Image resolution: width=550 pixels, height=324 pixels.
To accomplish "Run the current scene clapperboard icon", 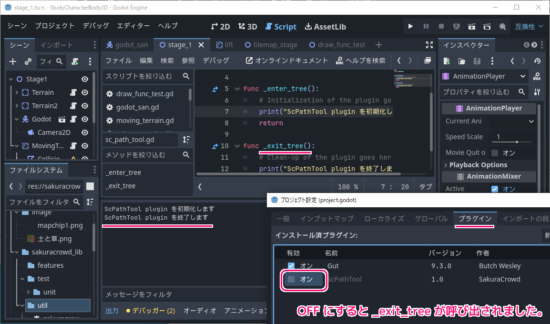I will pyautogui.click(x=472, y=26).
